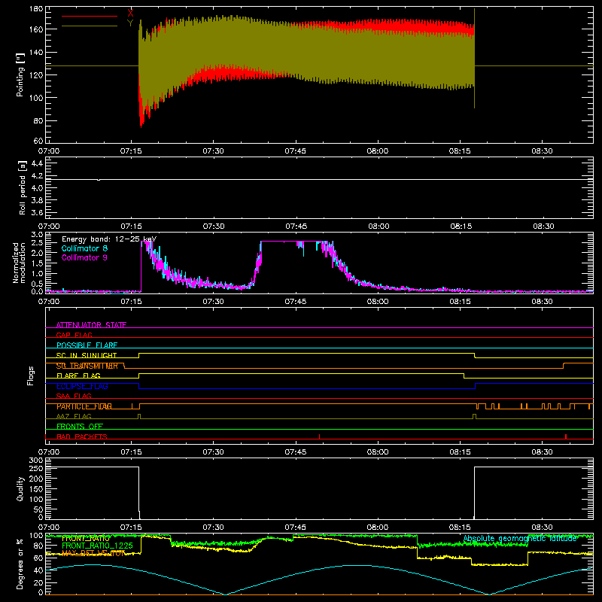Click the 07:15 time label under Quality plot
This screenshot has height=602, width=602.
coord(131,528)
